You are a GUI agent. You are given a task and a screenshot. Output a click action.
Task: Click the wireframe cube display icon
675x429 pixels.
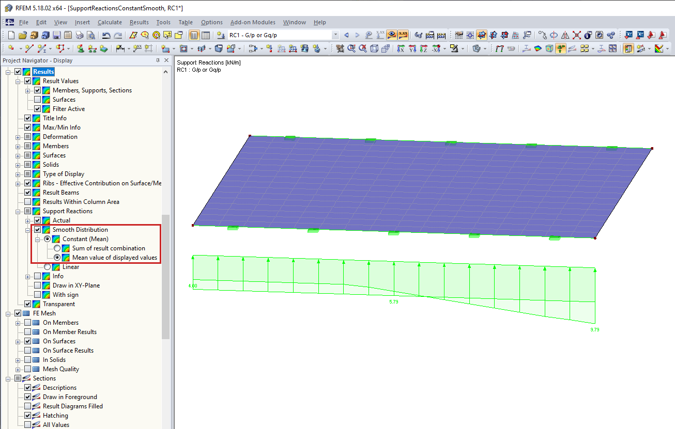(374, 49)
